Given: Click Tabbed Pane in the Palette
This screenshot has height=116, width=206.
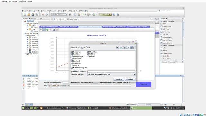Looking at the screenshot, I should click(166, 26).
